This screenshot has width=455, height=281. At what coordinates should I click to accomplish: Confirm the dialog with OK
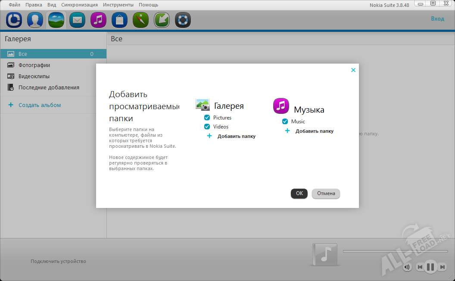click(x=299, y=193)
